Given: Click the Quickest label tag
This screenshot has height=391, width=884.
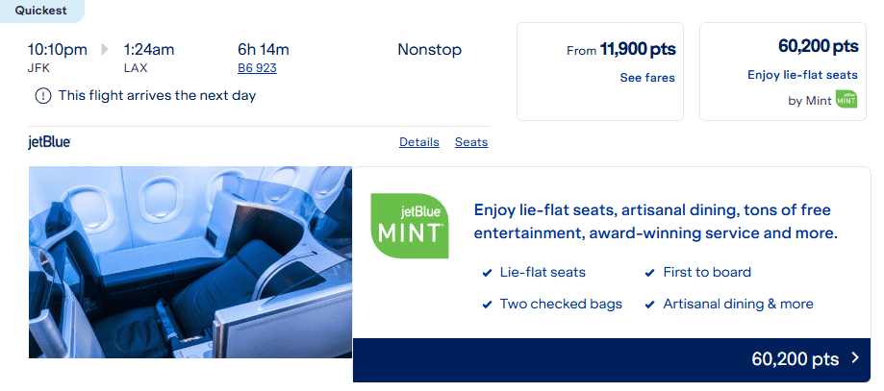Looking at the screenshot, I should click(40, 11).
